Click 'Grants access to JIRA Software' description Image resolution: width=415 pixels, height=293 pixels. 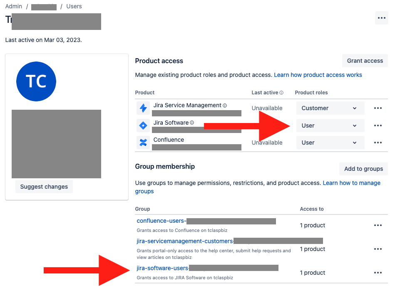[x=185, y=278]
